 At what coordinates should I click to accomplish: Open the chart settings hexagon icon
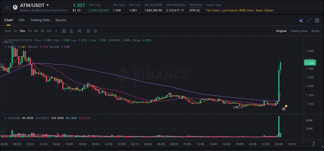[x=95, y=31]
